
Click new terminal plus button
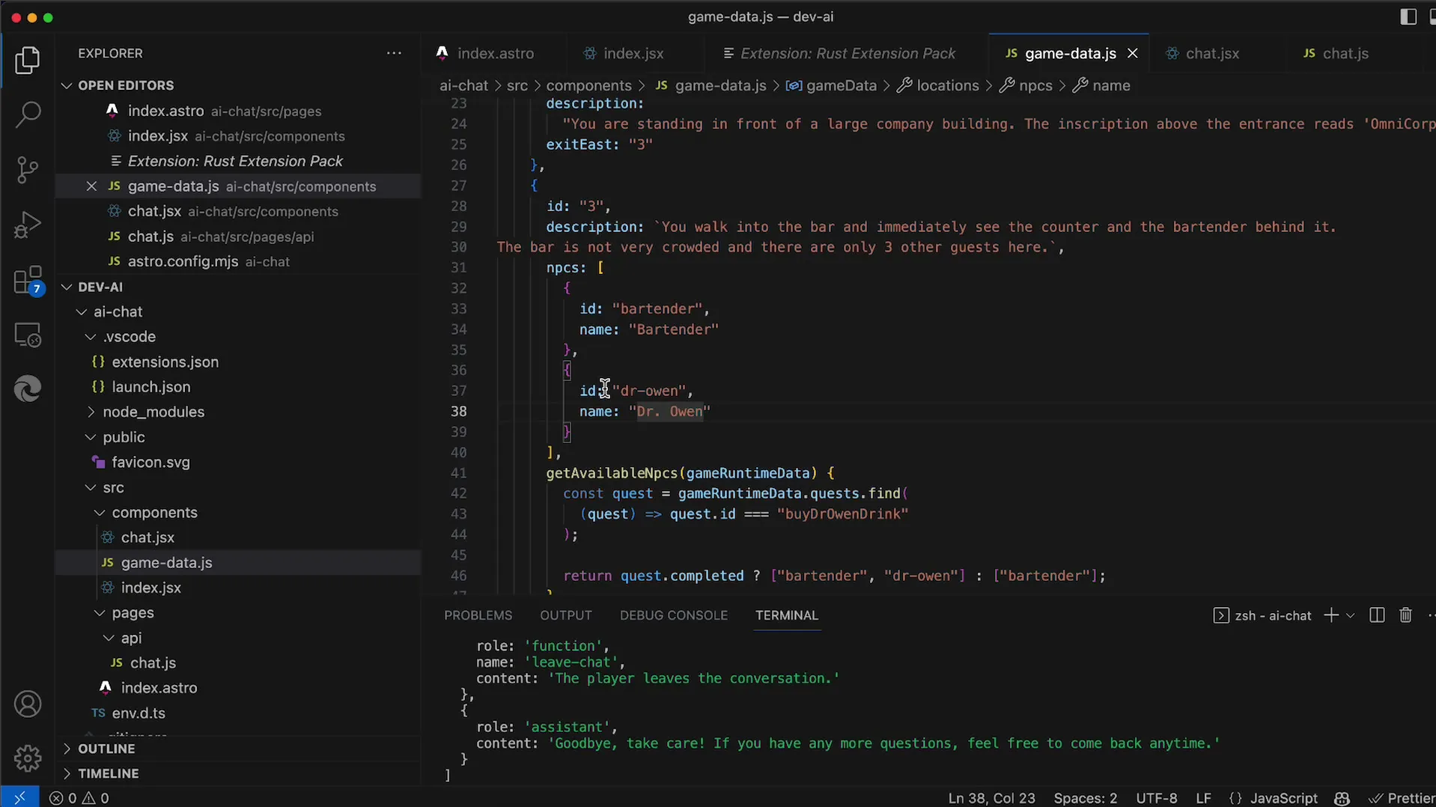tap(1331, 615)
